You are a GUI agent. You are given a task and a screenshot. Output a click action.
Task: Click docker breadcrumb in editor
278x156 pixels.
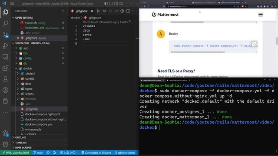[76, 18]
